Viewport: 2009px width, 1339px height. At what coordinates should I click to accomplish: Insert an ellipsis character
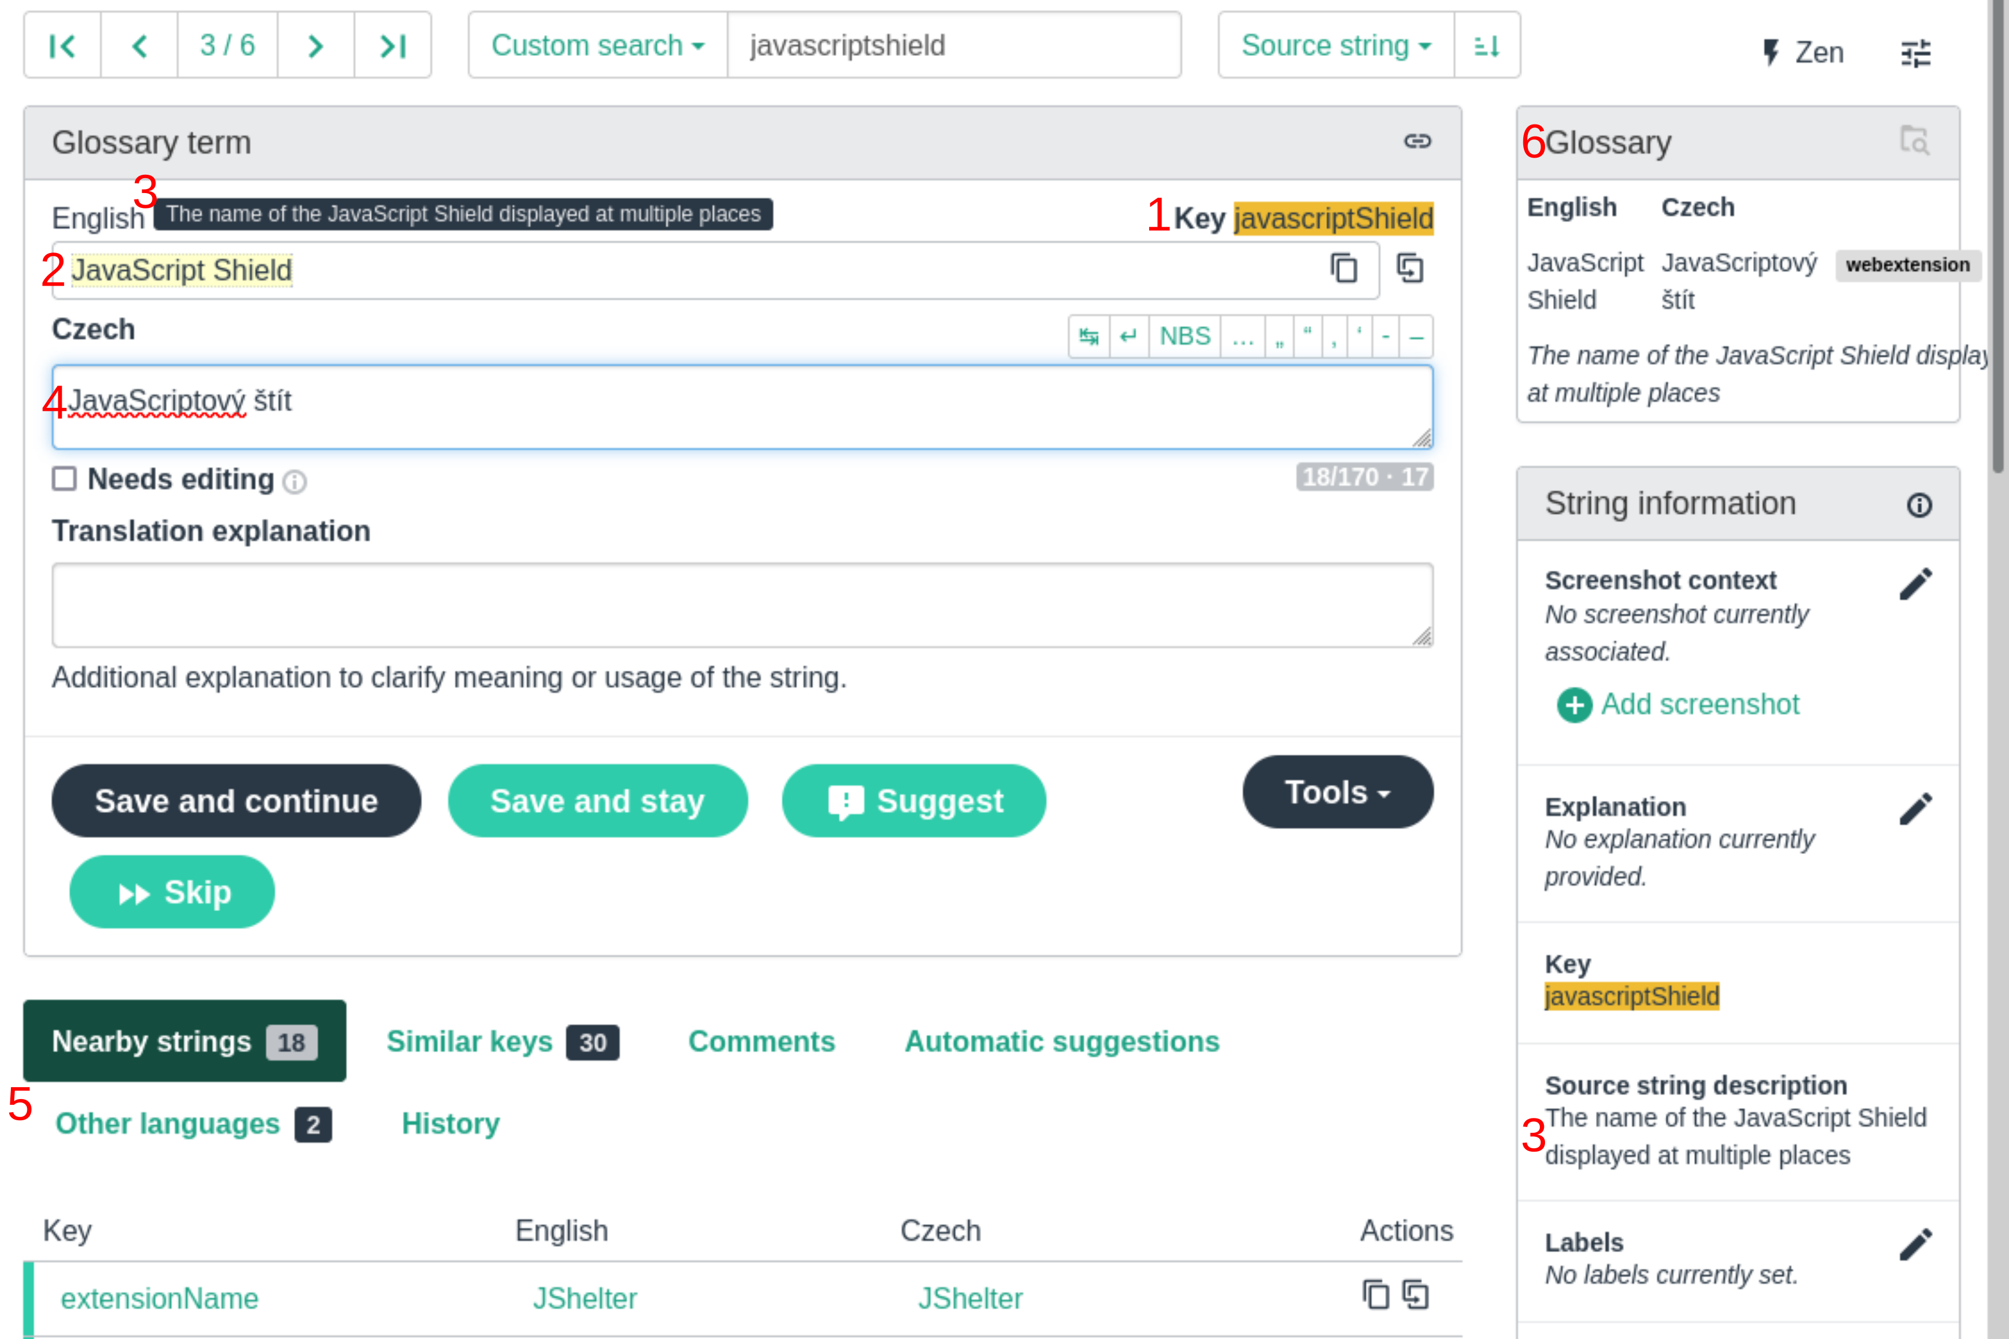[1243, 336]
